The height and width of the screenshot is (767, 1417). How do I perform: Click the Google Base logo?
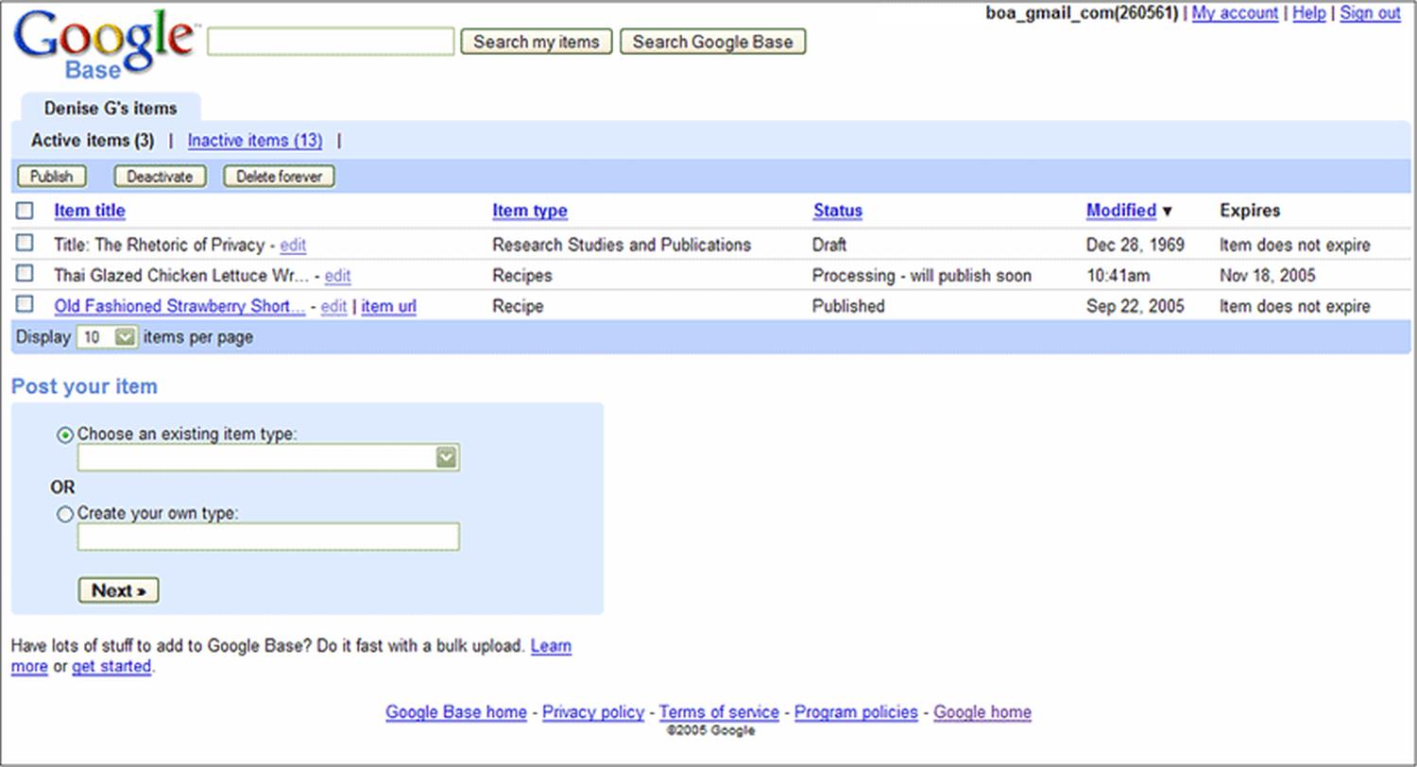[104, 43]
